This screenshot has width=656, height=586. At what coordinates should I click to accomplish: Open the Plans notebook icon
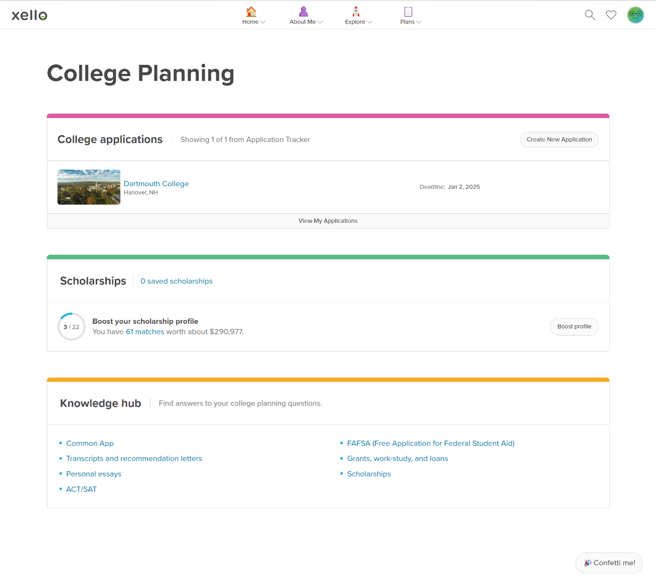click(407, 11)
